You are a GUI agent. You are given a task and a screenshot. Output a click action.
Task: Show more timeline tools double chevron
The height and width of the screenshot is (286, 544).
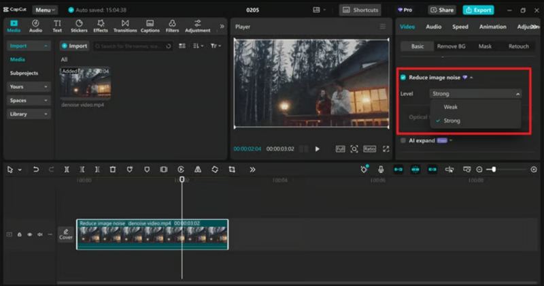(x=252, y=170)
